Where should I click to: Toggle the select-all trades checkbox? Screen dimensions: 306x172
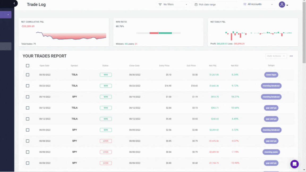pyautogui.click(x=28, y=66)
